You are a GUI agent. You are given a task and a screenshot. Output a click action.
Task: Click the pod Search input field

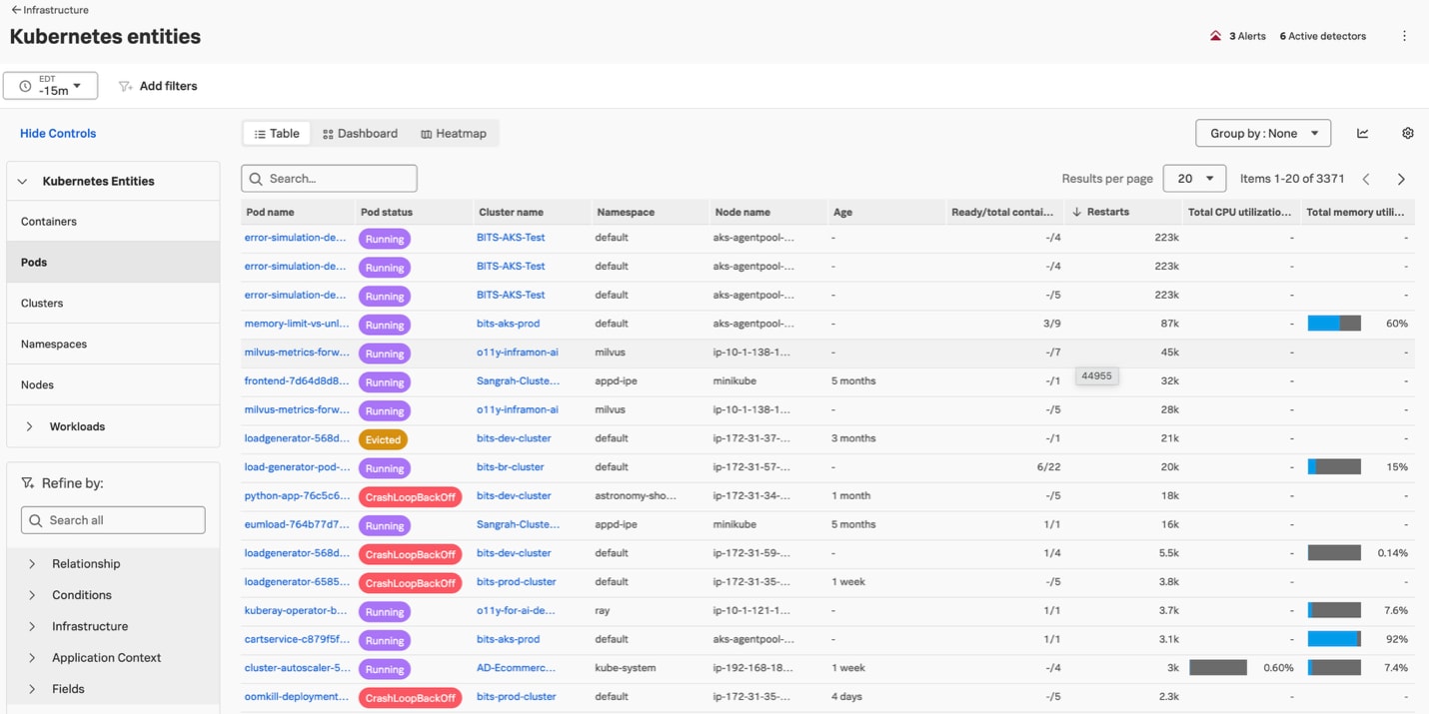click(x=330, y=179)
